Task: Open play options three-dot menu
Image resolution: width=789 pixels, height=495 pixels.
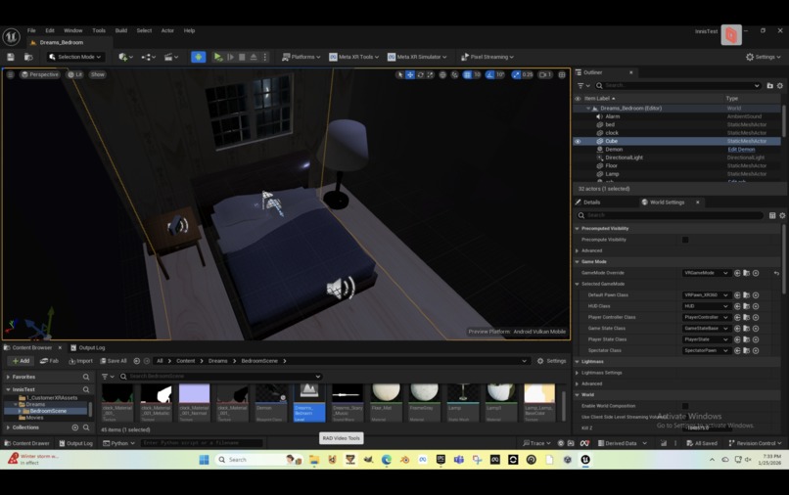Action: [265, 57]
